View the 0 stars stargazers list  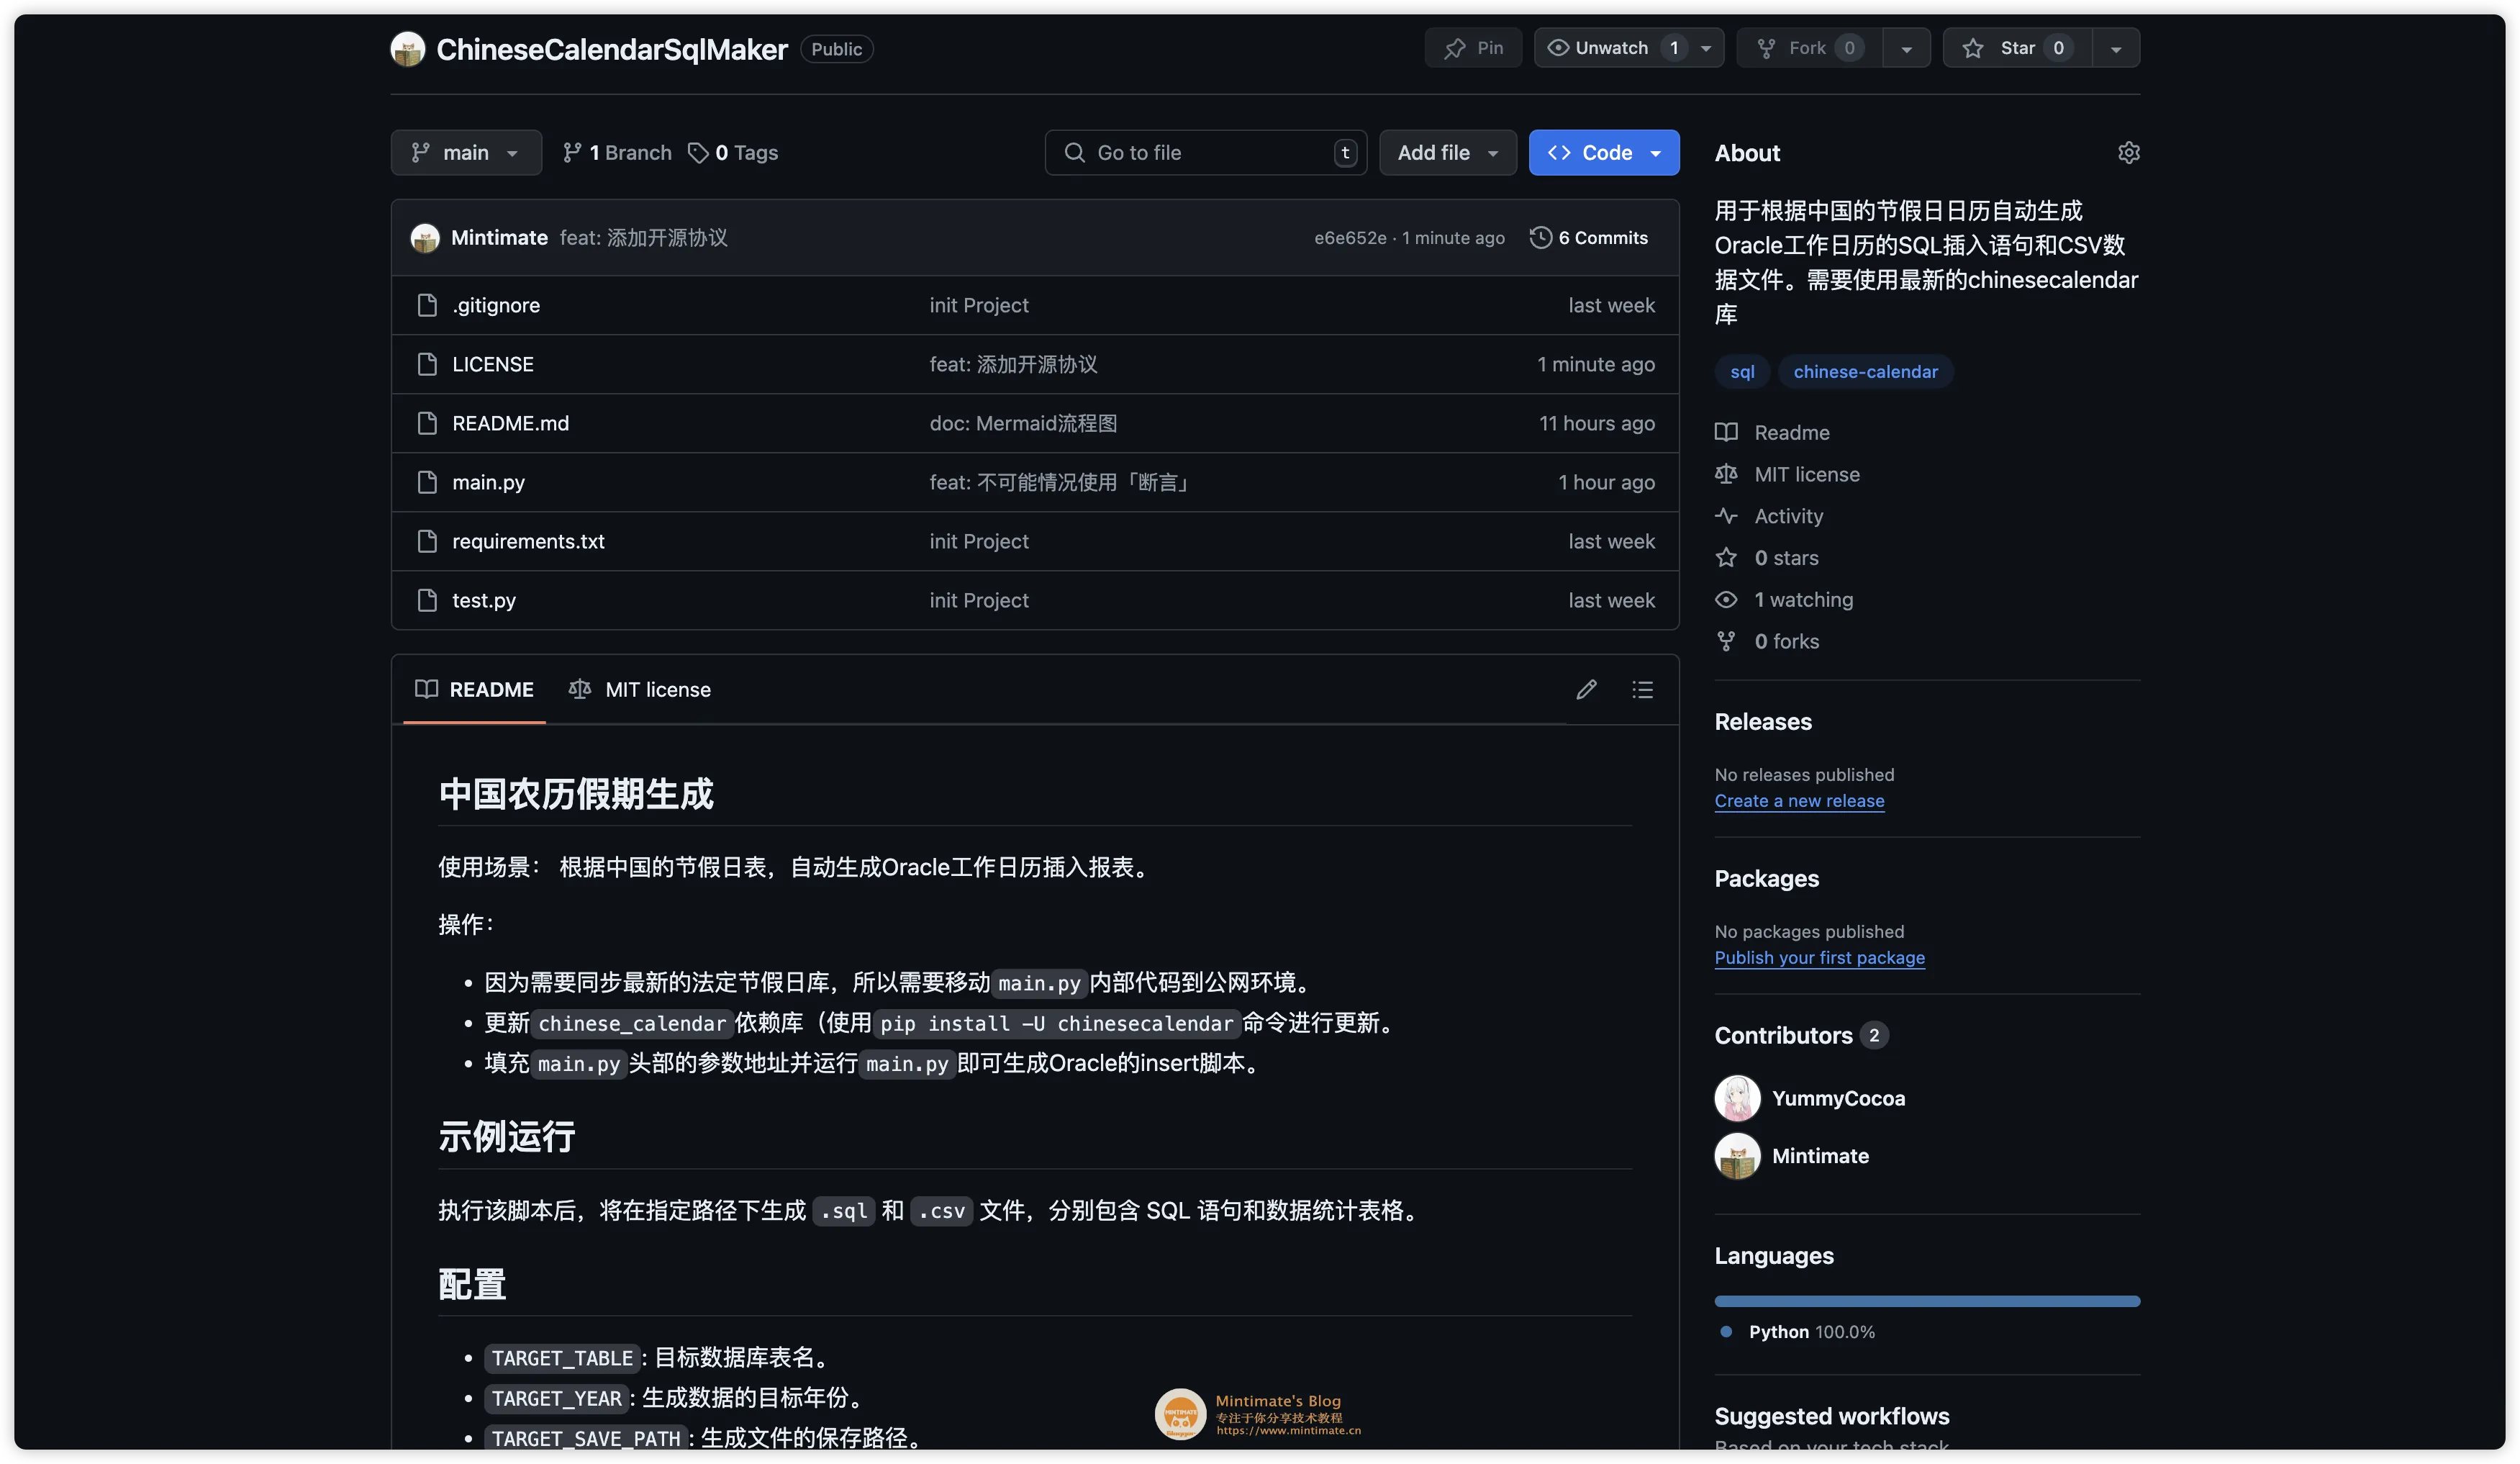coord(1768,558)
